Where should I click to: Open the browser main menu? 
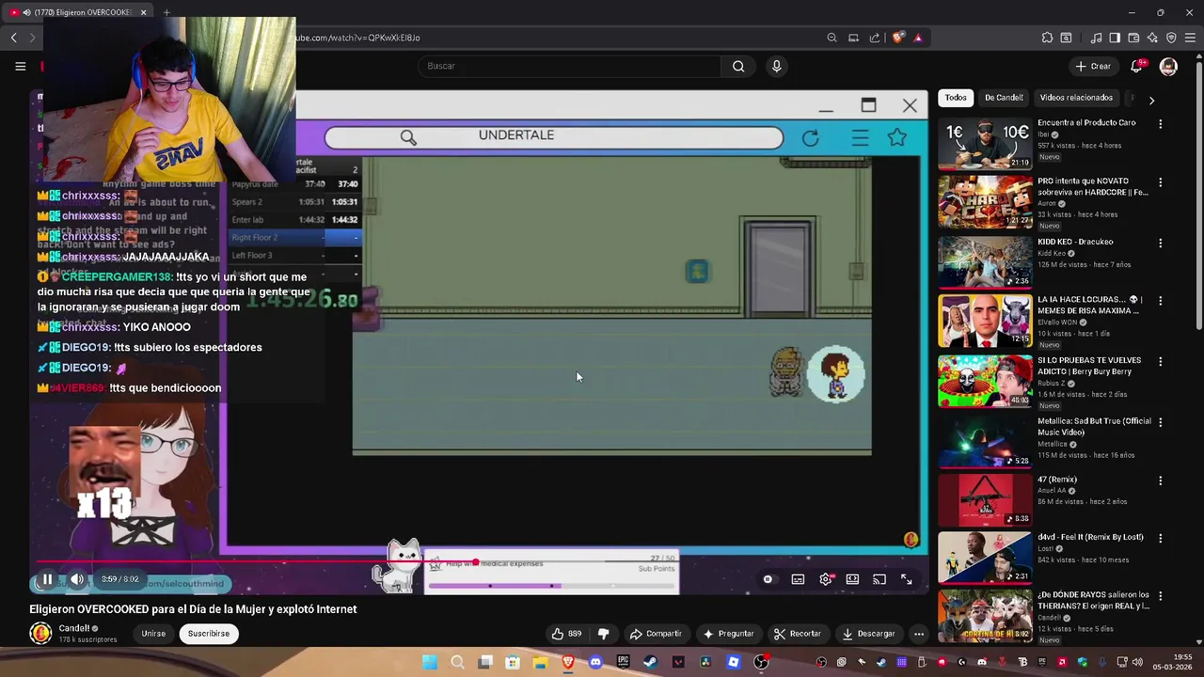[x=1190, y=38]
